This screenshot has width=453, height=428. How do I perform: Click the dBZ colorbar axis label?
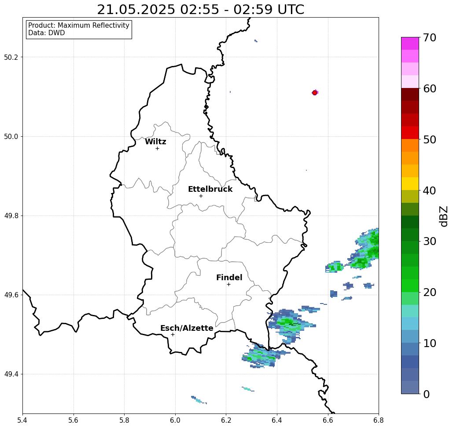(x=443, y=216)
